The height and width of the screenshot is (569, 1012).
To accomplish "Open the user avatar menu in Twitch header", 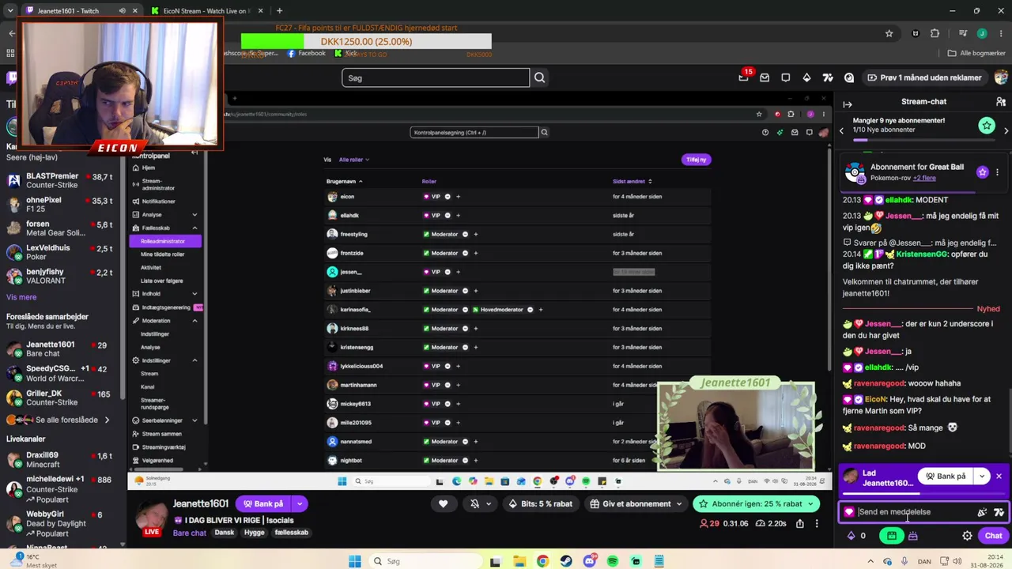I will [1001, 77].
